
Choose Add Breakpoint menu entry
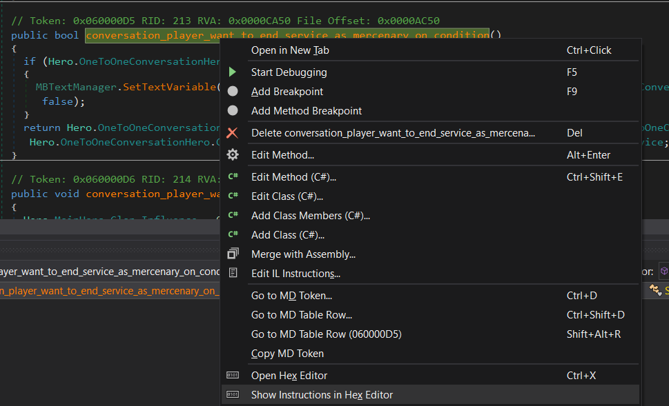(430, 91)
